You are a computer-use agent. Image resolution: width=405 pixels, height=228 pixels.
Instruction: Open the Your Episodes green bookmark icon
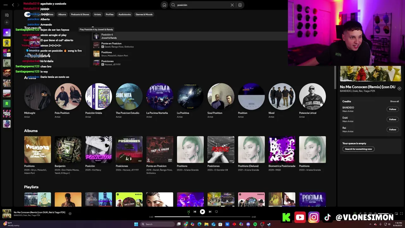7,103
